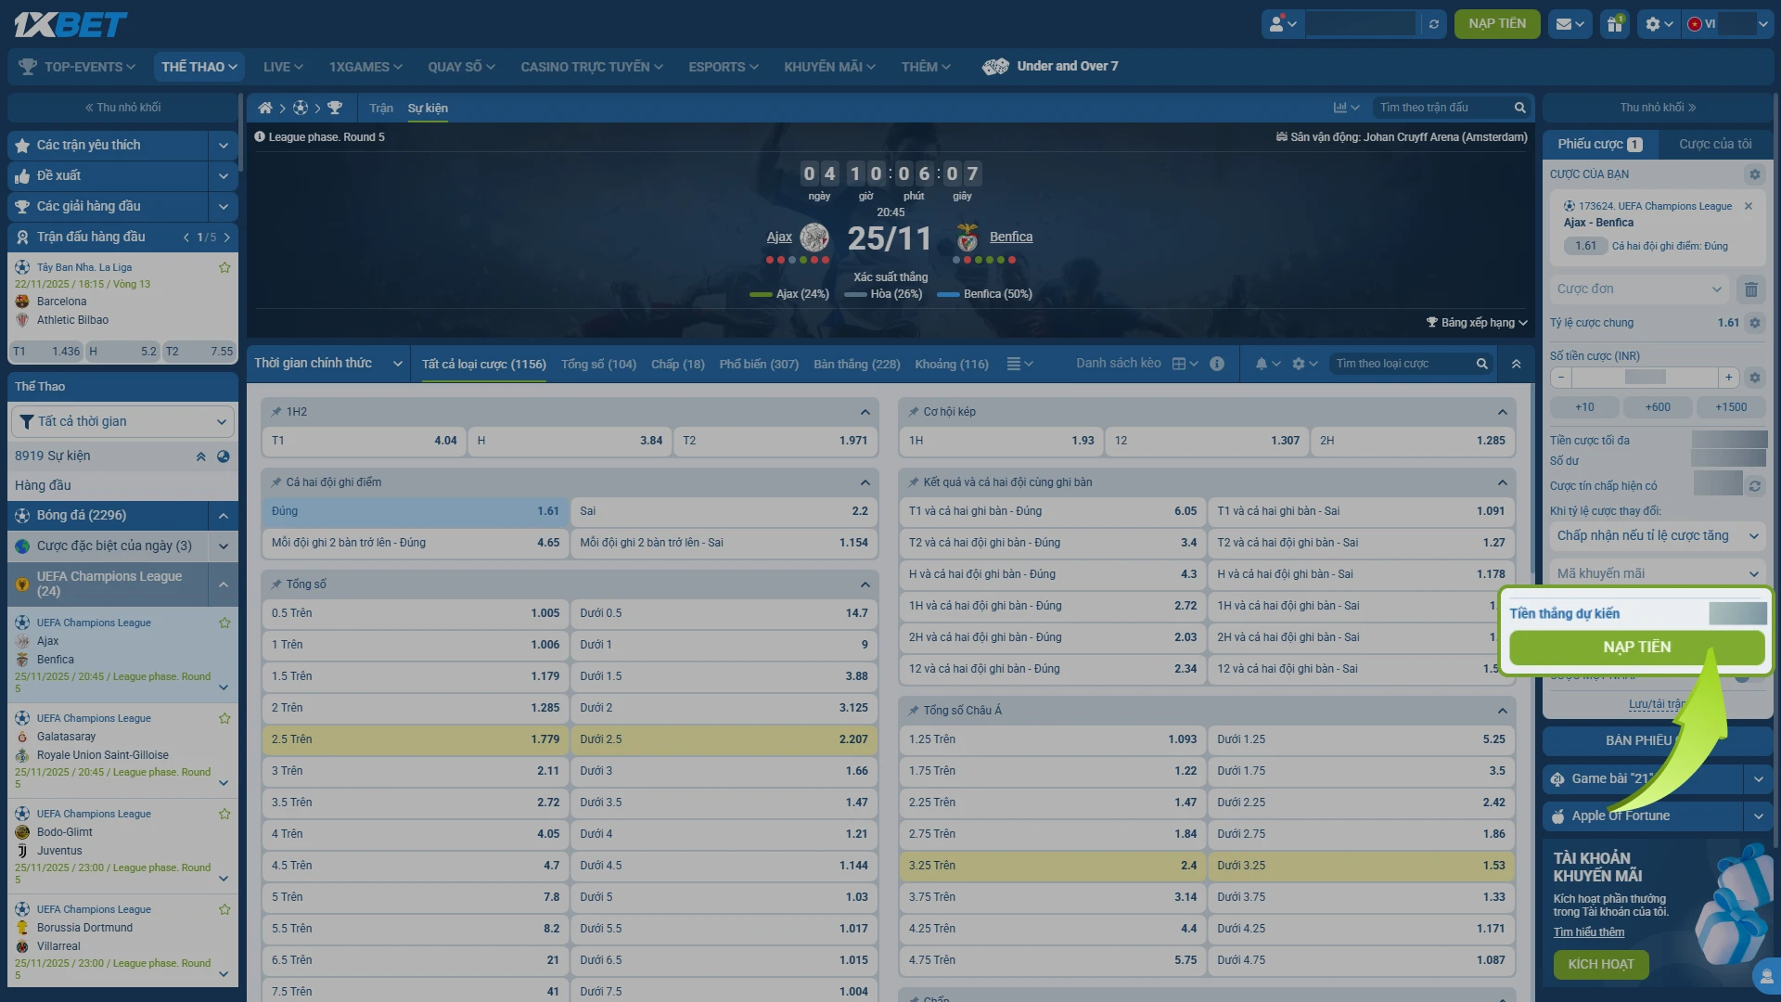
Task: Click the KÍCH HOẠT button
Action: [x=1601, y=965]
